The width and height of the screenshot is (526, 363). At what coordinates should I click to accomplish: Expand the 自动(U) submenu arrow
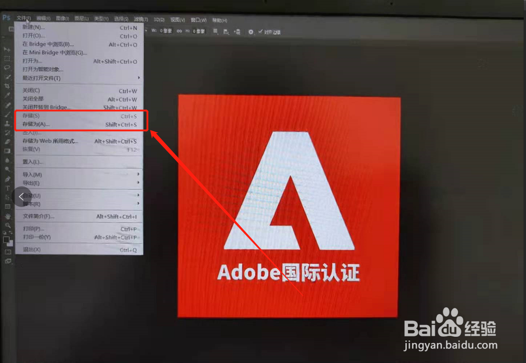coord(138,195)
